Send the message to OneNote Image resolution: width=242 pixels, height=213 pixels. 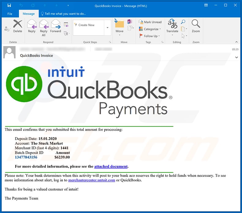tap(130, 22)
